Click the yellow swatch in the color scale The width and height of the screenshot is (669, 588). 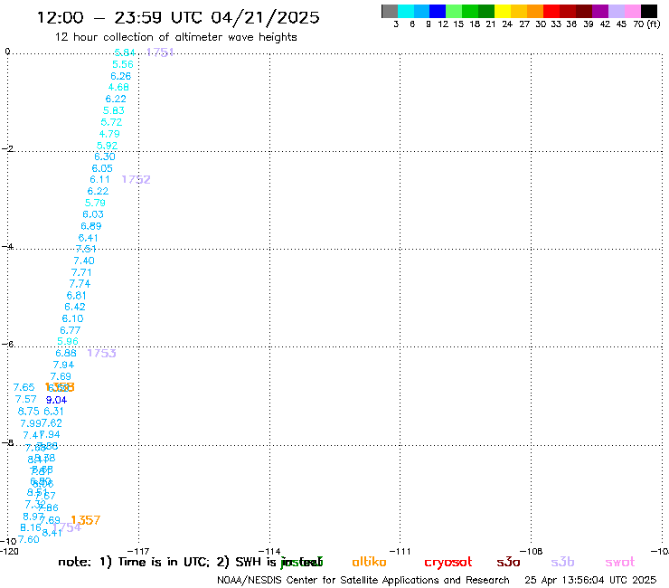[503, 12]
